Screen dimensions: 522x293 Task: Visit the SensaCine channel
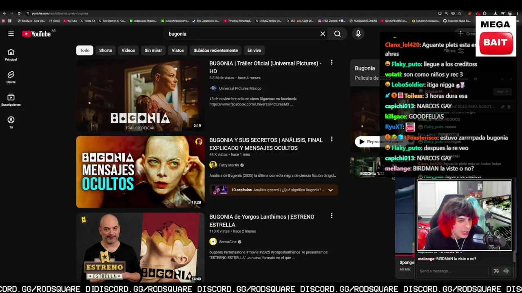(228, 242)
